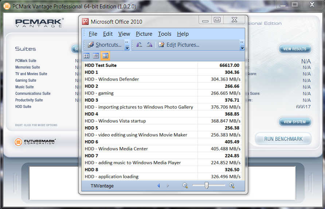Select Single Picture view
325x209 pixels.
click(x=105, y=56)
